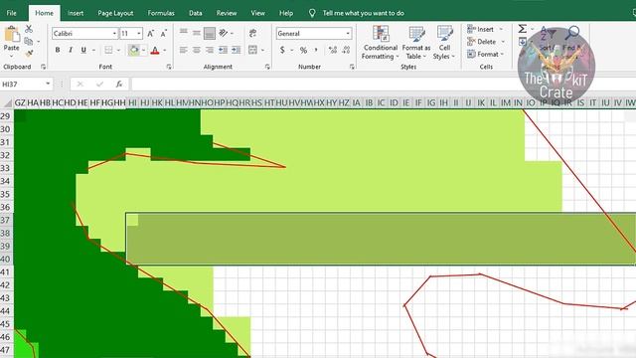Toggle Underline formatting
636x358 pixels.
click(83, 50)
